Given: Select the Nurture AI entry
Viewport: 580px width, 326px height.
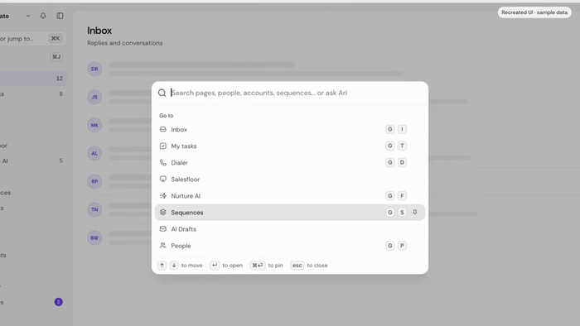Looking at the screenshot, I should (290, 195).
